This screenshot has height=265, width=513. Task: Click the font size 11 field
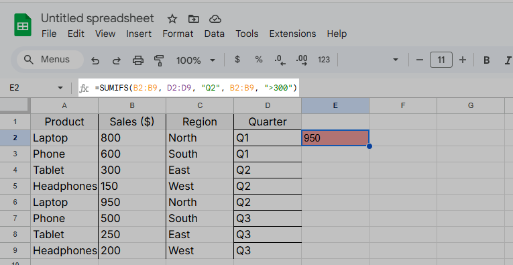441,60
